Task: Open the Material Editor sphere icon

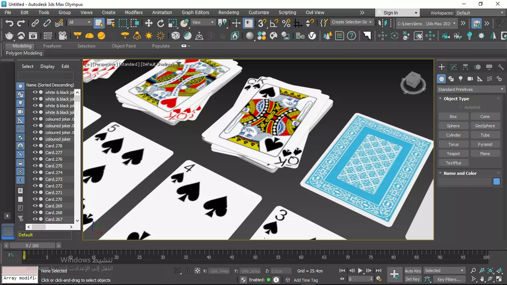Action: coord(250,36)
